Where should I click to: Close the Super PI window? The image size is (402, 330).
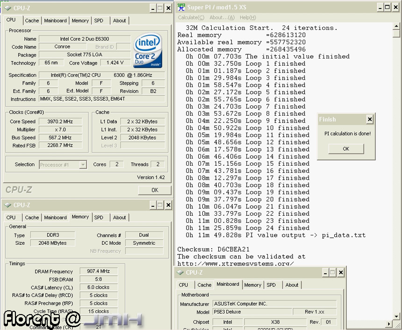click(x=396, y=7)
